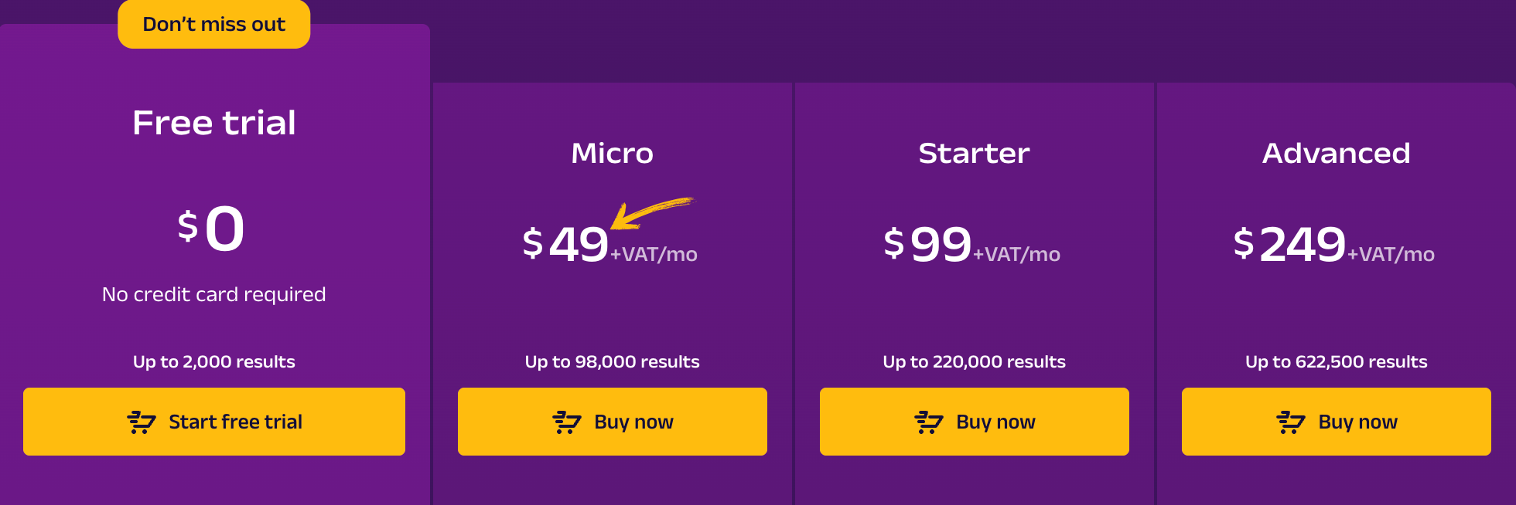Click the cart icon in Advanced's Buy now
This screenshot has width=1516, height=505.
tap(1291, 422)
